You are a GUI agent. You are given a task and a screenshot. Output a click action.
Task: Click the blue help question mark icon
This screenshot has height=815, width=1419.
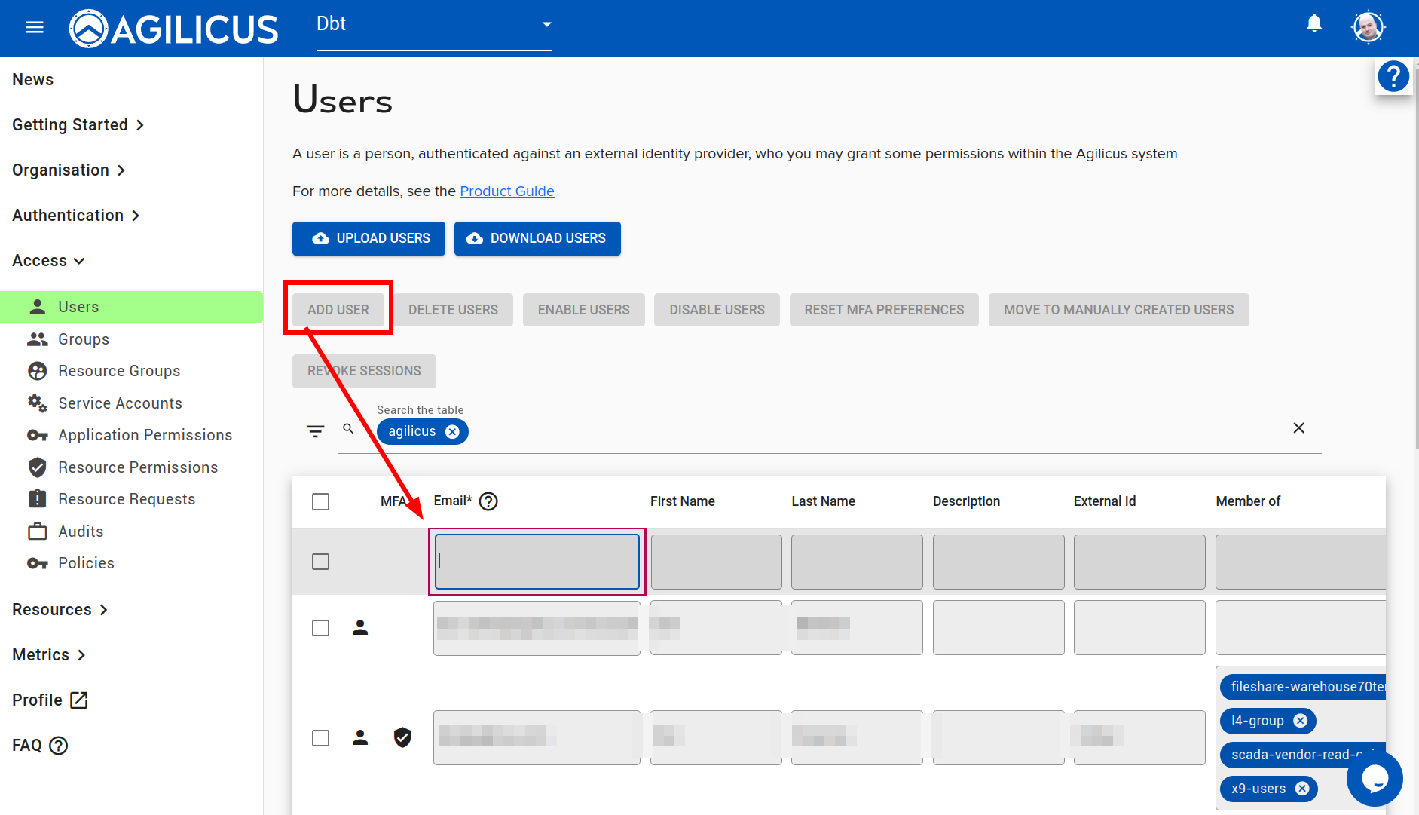point(1393,77)
